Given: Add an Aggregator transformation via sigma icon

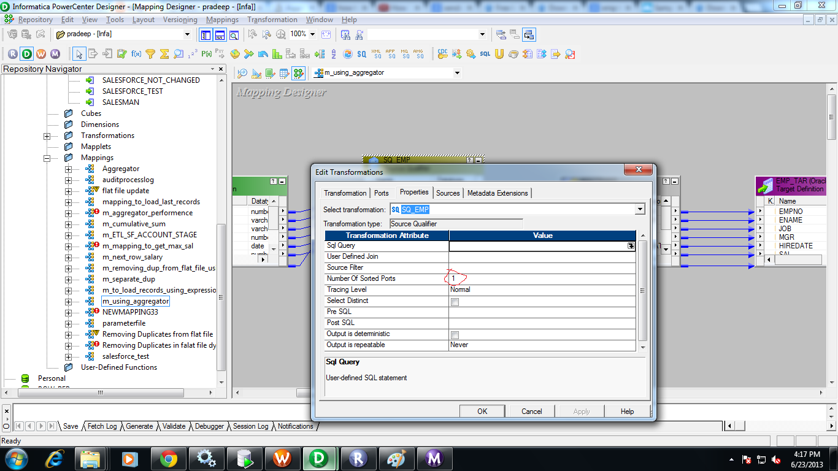Looking at the screenshot, I should pos(164,54).
